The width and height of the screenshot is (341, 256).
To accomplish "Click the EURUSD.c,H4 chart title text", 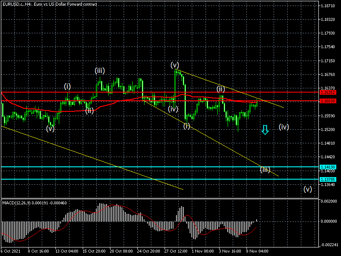I will tap(49, 4).
